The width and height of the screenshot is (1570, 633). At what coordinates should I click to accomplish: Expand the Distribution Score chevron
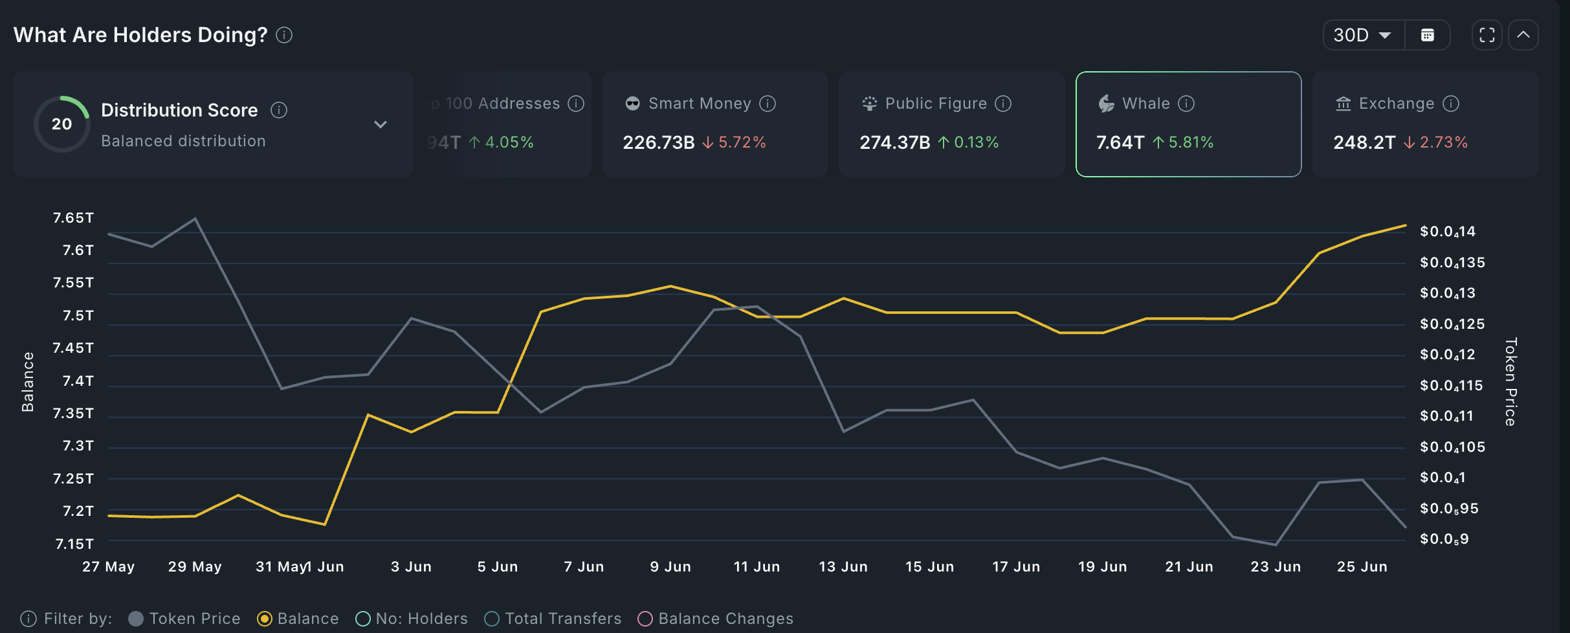[381, 124]
